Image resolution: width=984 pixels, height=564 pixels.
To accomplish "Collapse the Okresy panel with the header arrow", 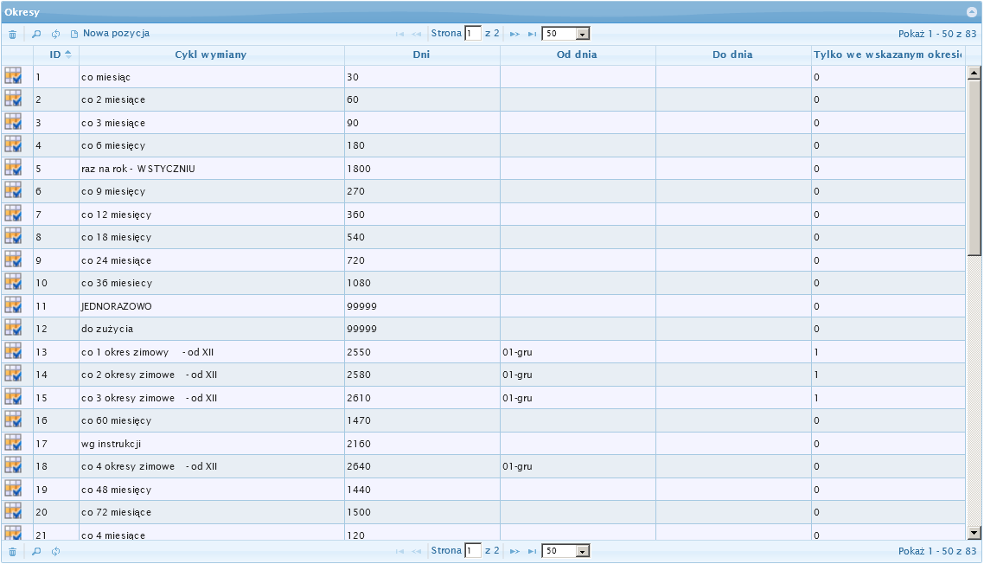I will pyautogui.click(x=971, y=12).
